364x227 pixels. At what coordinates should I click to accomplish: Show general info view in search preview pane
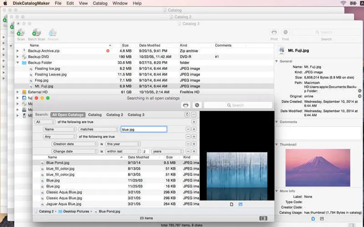click(232, 204)
